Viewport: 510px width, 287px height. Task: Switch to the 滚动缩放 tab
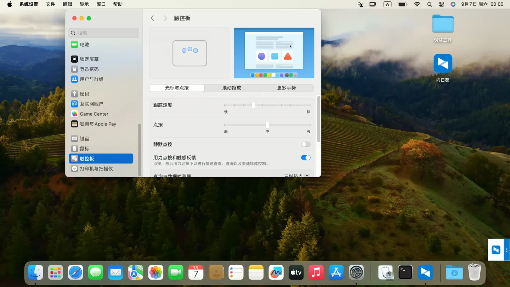(232, 88)
